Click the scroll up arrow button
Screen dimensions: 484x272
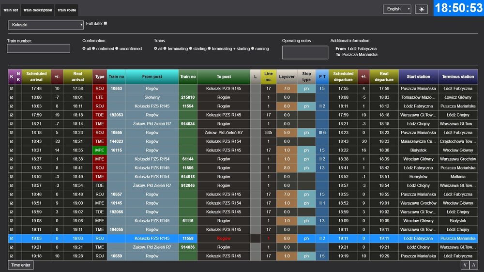click(x=473, y=265)
